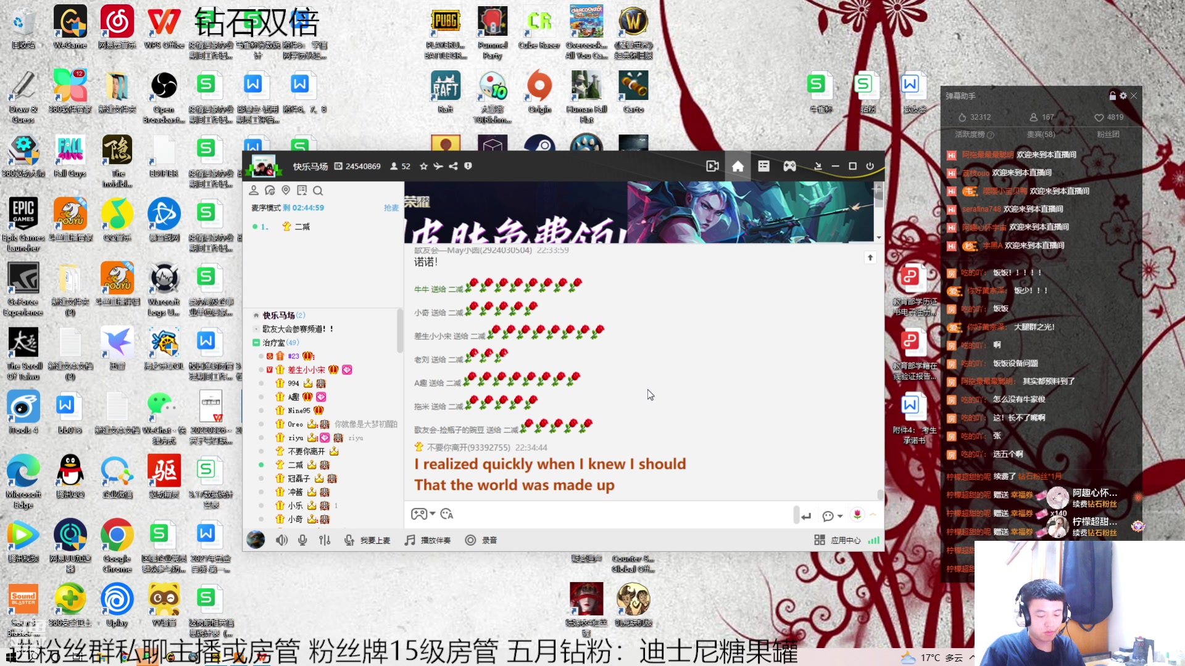
Task: Open Steam desktop shortcut
Action: pos(539,144)
